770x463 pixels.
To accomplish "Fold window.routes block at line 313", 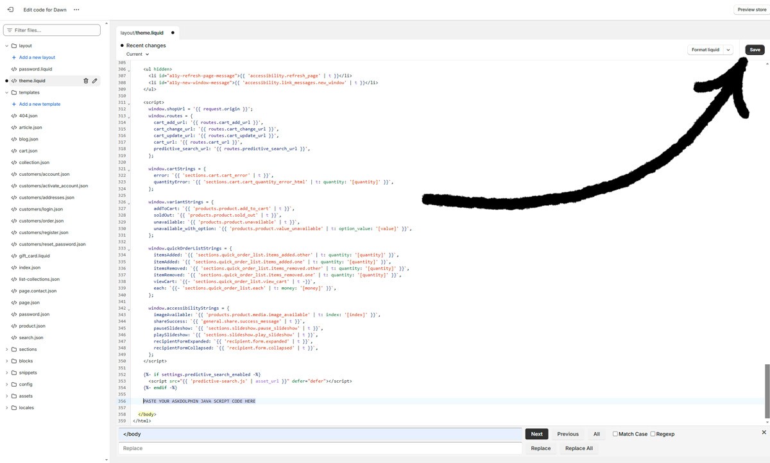I will 130,116.
